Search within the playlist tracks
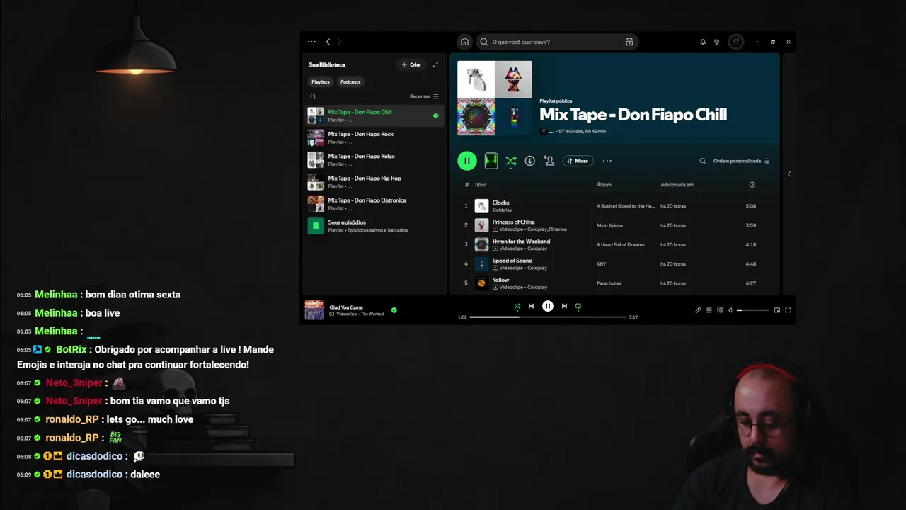 702,161
